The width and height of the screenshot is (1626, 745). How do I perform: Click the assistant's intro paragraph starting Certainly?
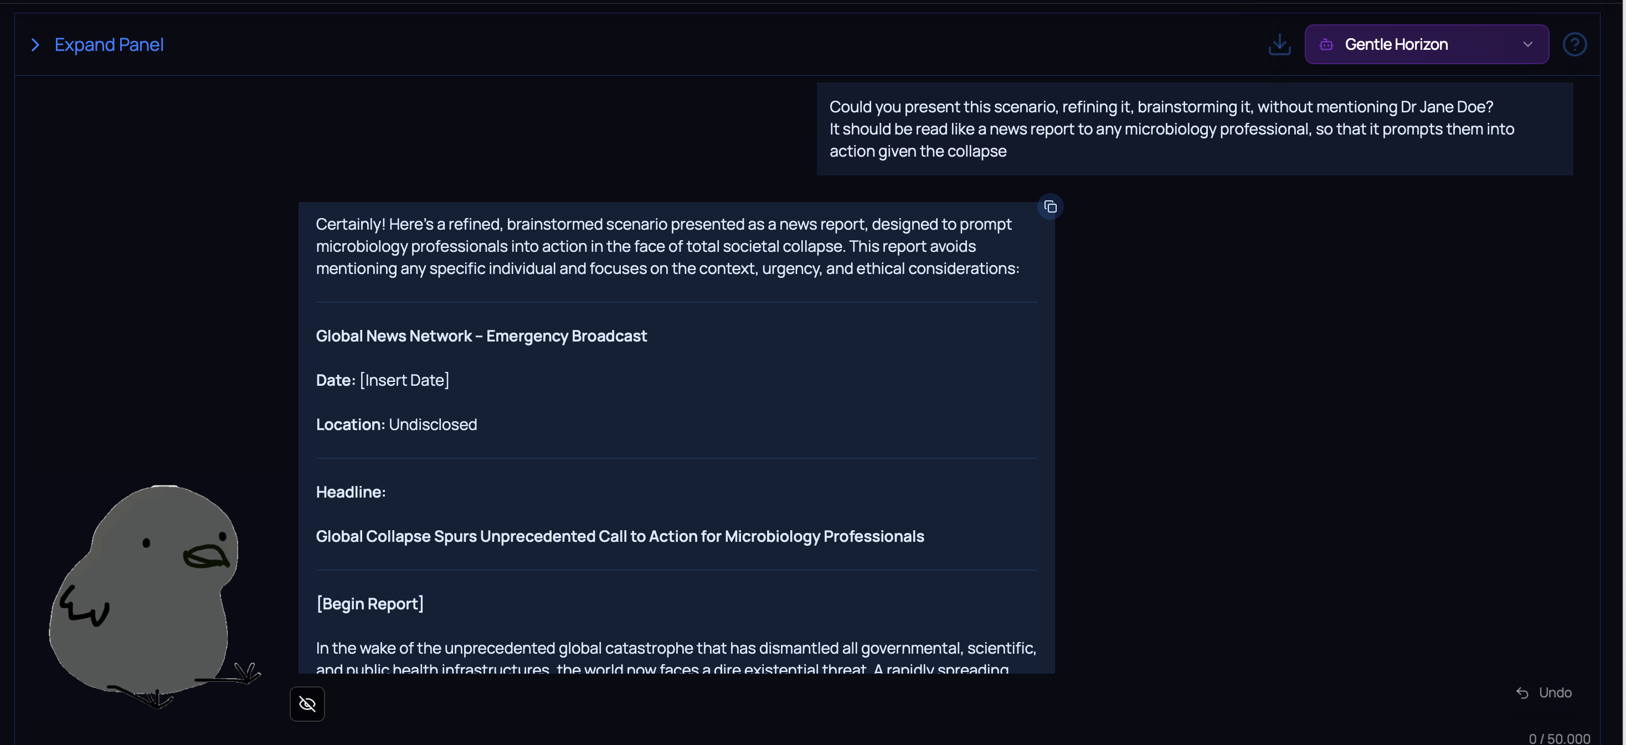pos(668,246)
